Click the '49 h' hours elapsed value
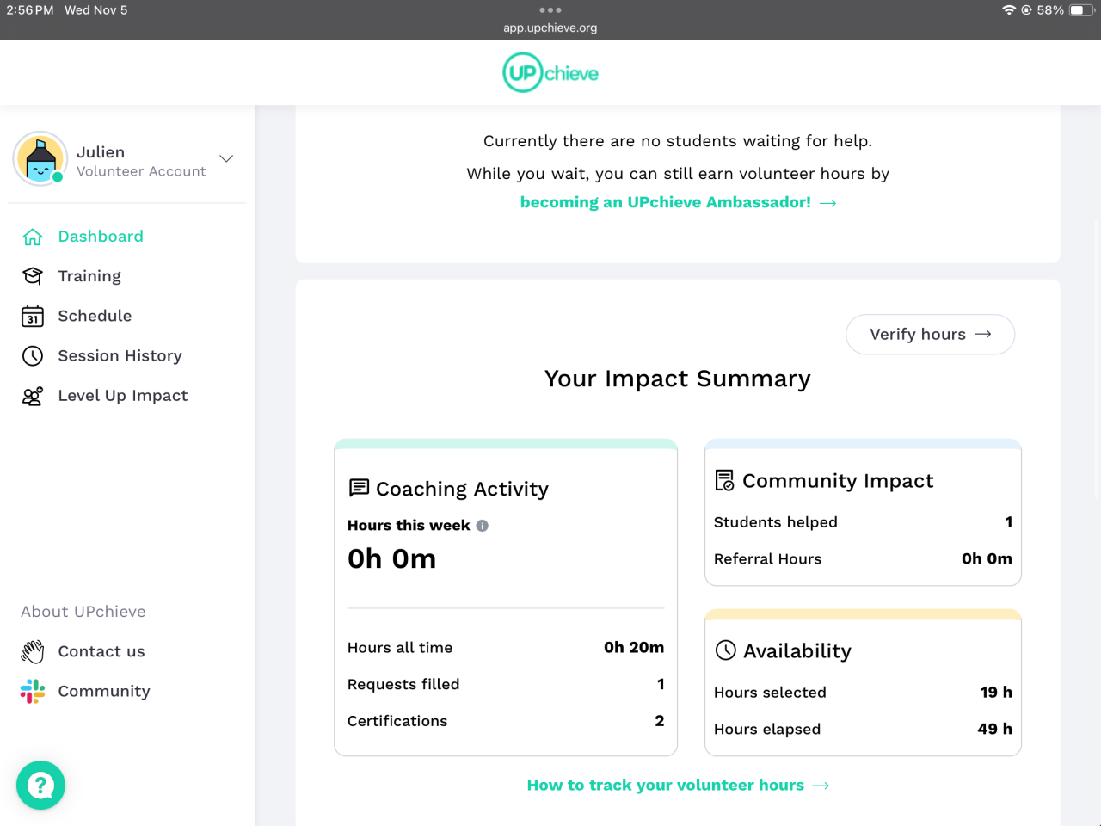1101x826 pixels. coord(995,730)
